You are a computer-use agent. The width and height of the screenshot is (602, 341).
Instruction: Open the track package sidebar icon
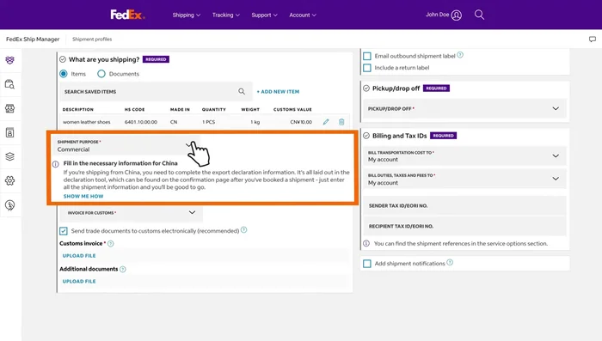point(10,84)
